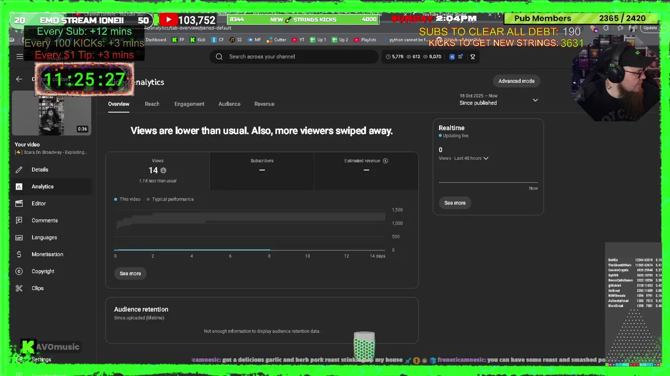Click See more under the views chart
The image size is (670, 376).
point(130,274)
